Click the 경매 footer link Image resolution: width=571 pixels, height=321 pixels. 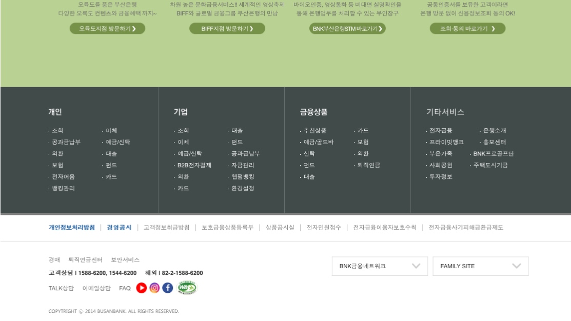[x=54, y=260]
